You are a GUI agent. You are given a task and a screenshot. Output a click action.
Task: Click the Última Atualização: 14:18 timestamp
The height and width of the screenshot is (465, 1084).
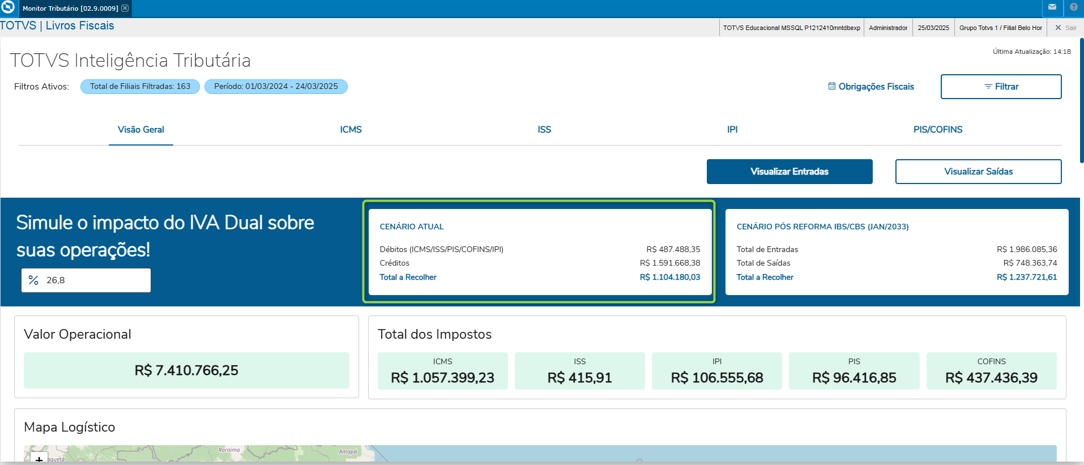(x=1032, y=52)
